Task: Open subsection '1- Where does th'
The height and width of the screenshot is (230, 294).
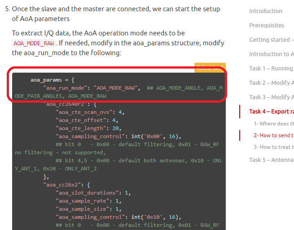Action: coord(274,124)
